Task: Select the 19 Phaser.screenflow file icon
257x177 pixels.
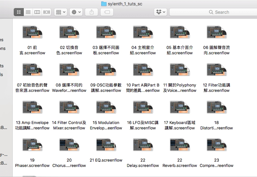Action: click(32, 144)
